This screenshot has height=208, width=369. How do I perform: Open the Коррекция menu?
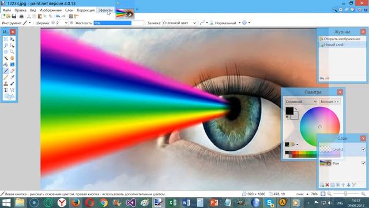86,10
